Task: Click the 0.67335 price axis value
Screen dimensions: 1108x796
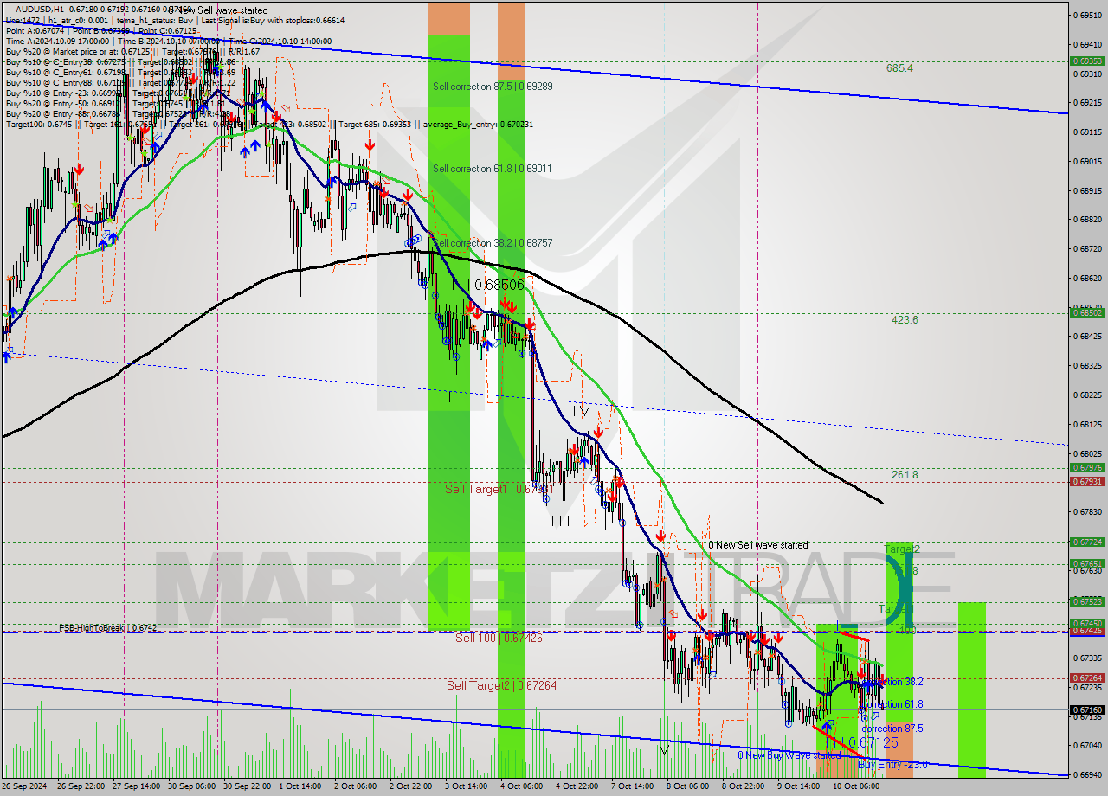Action: (x=1087, y=658)
